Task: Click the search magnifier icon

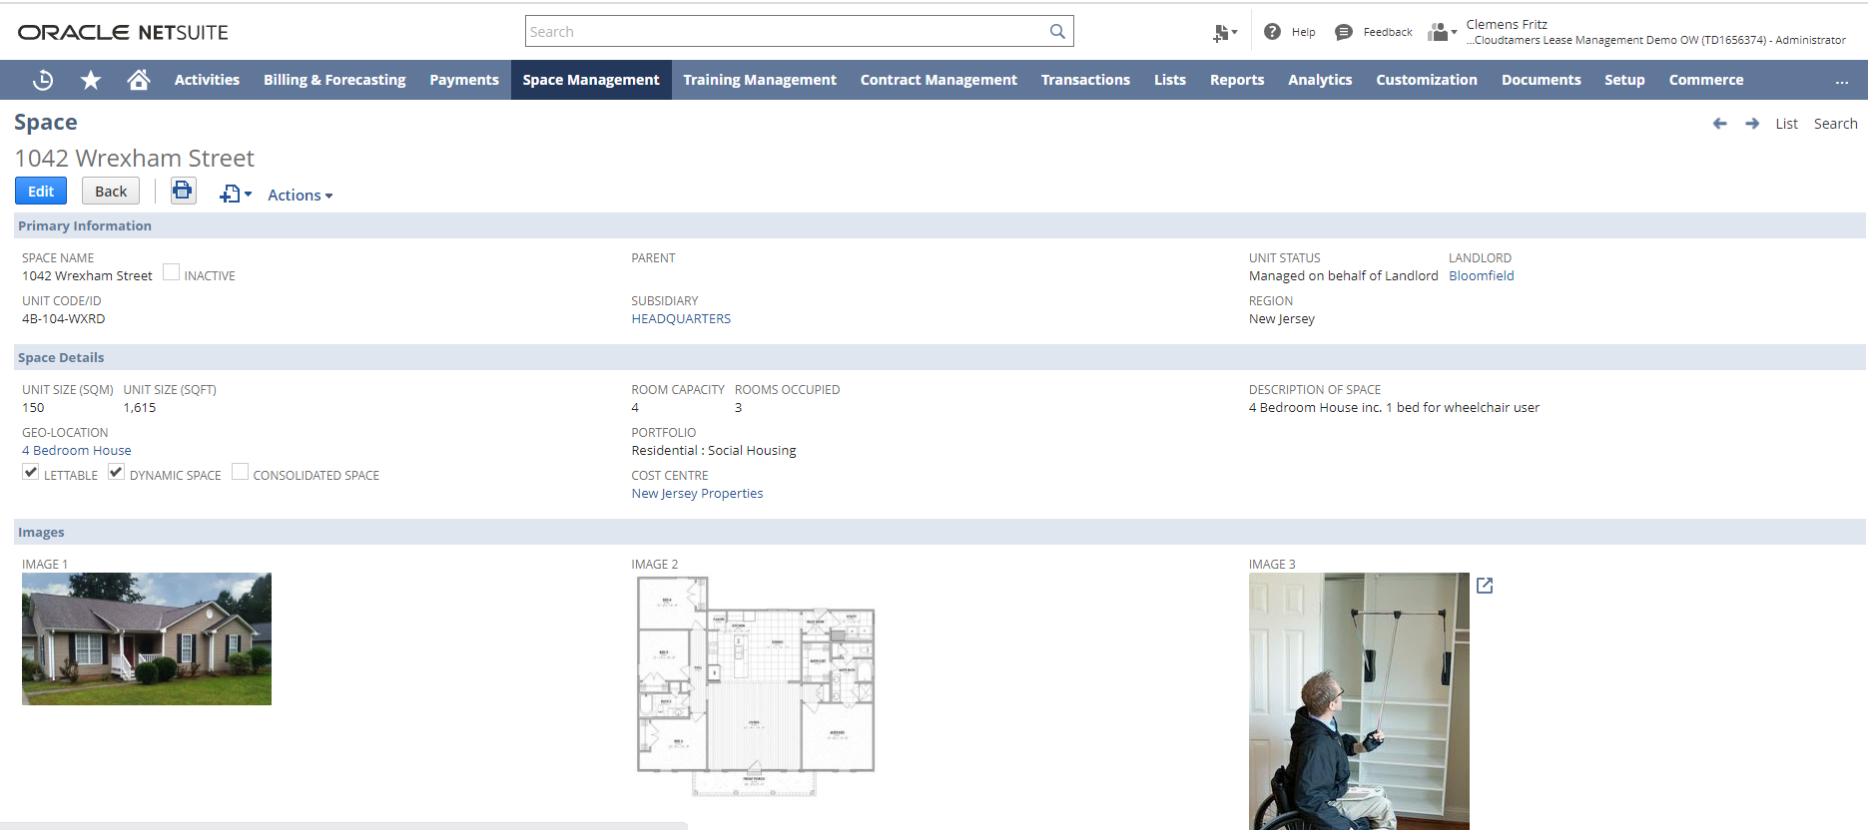Action: [x=1057, y=31]
